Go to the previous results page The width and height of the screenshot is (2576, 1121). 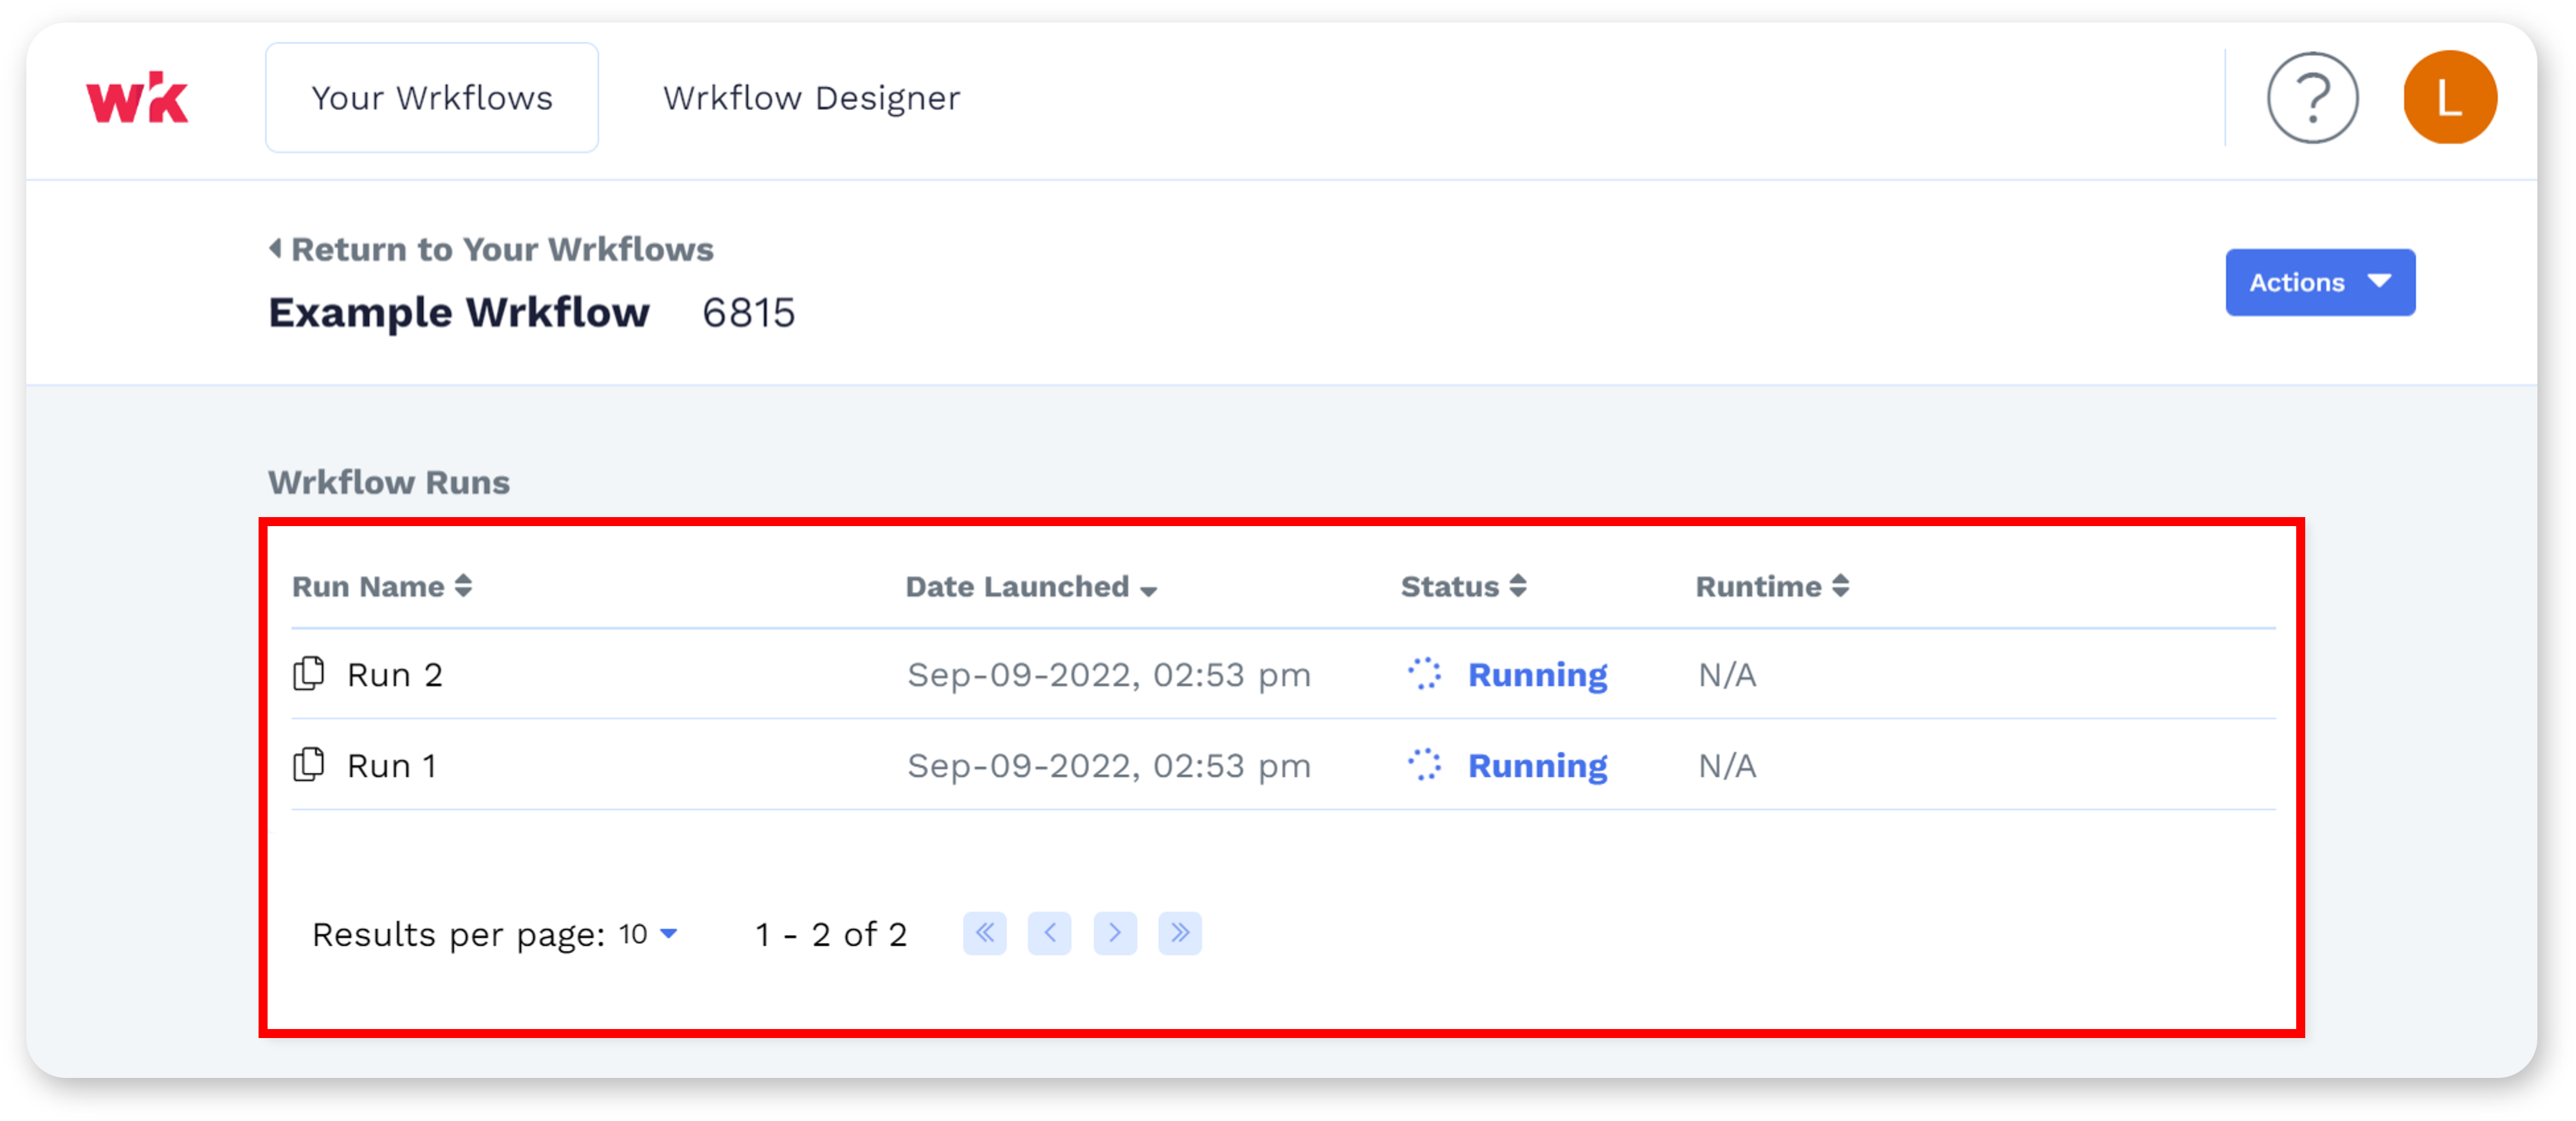pyautogui.click(x=1050, y=933)
